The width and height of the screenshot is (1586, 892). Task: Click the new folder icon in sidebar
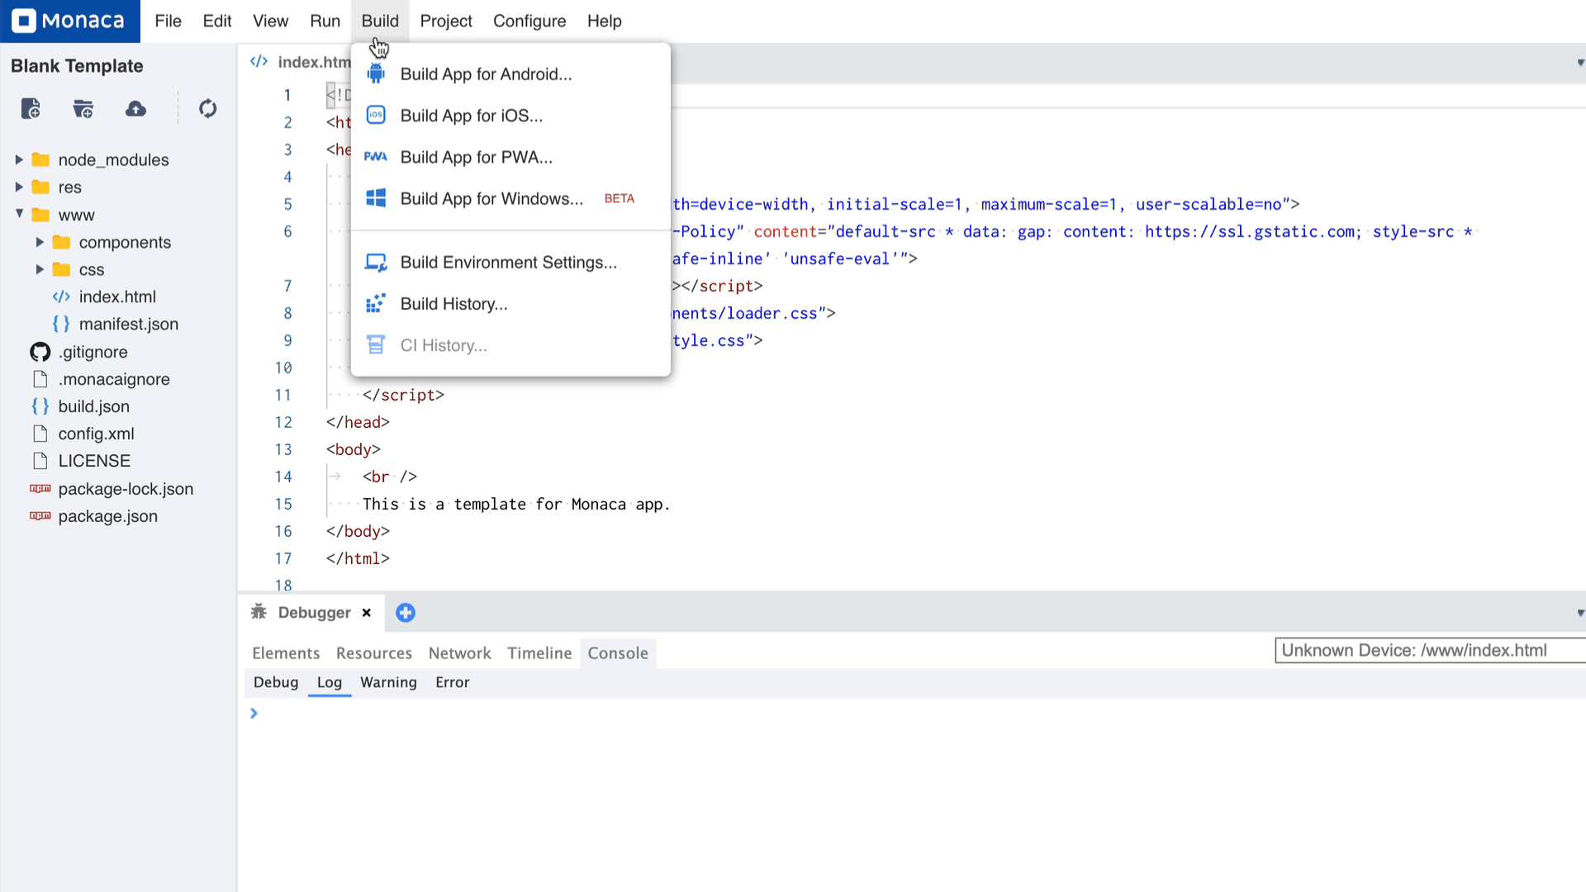coord(83,108)
